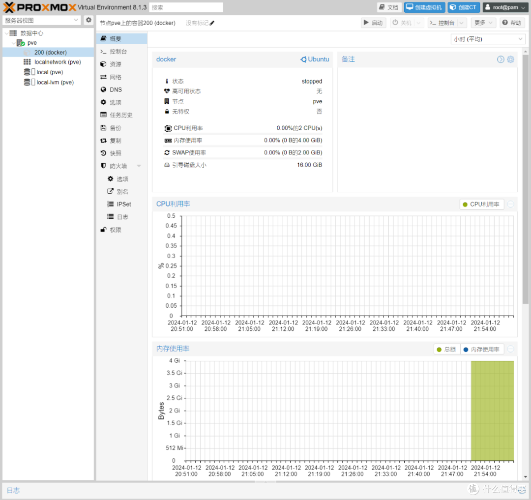Click the Proxmox logo in the header
This screenshot has width=531, height=500.
(37, 7)
